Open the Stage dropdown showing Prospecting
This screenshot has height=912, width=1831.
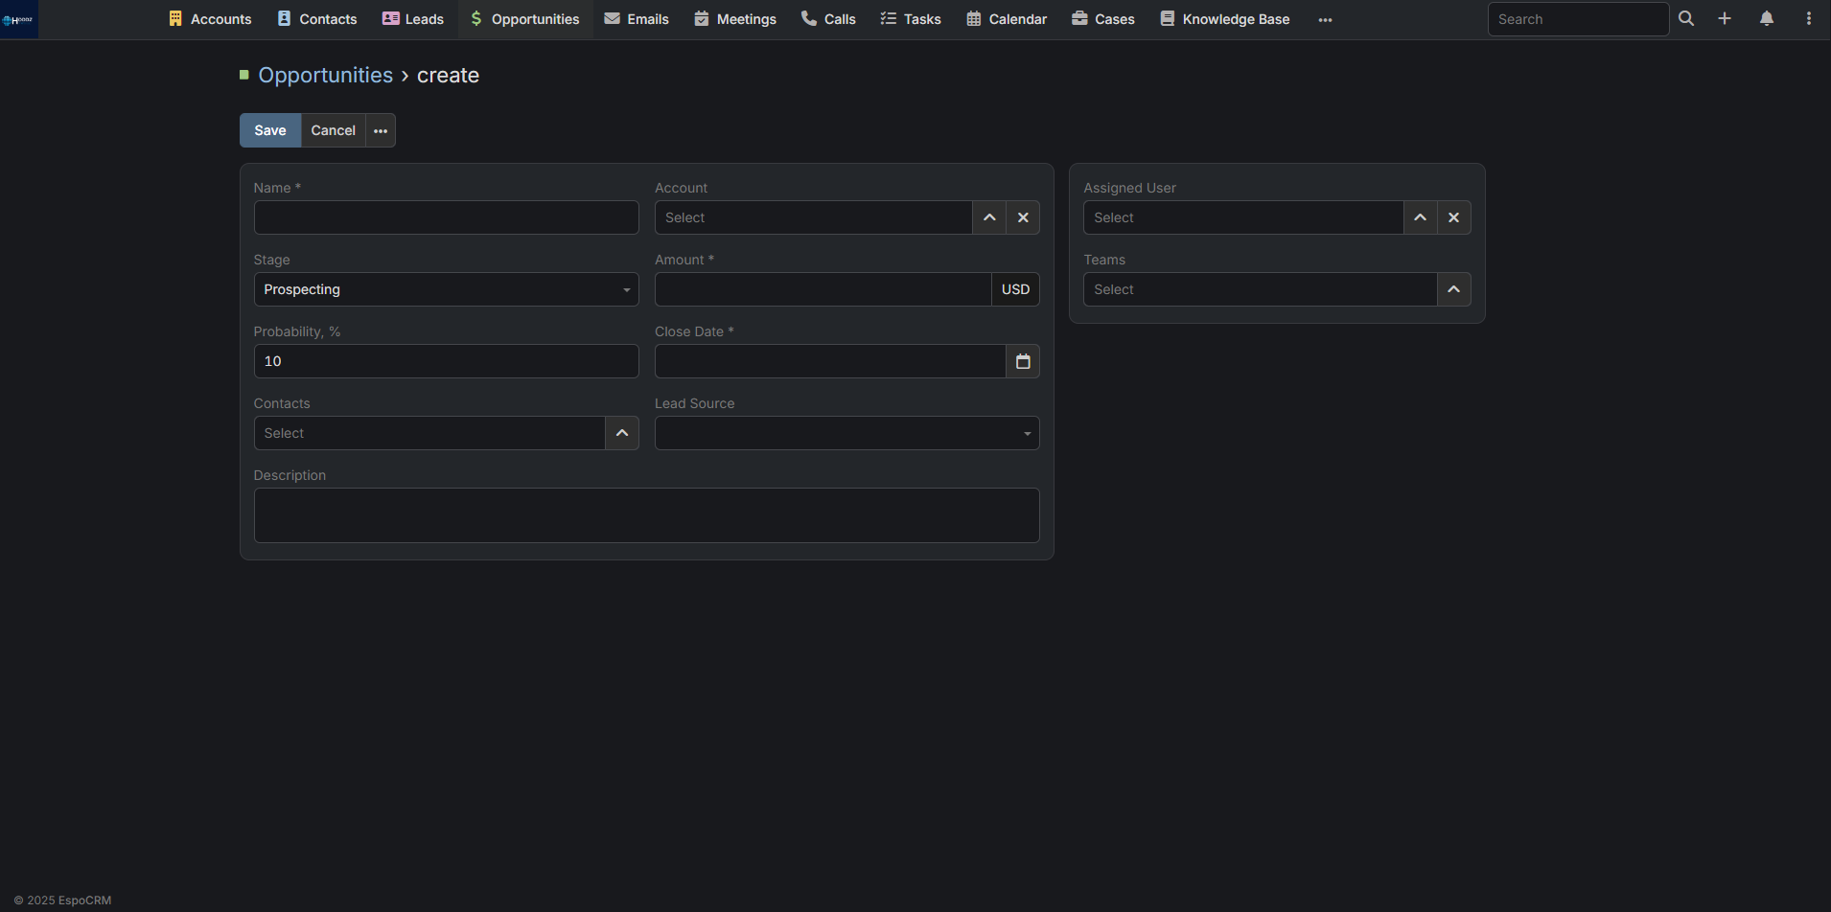pos(446,289)
